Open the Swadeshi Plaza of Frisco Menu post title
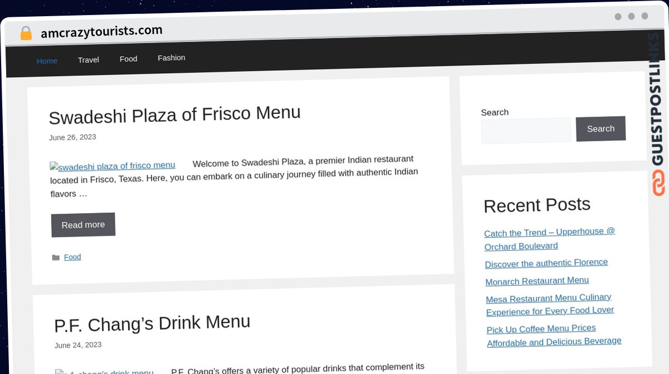This screenshot has width=669, height=374. [174, 114]
